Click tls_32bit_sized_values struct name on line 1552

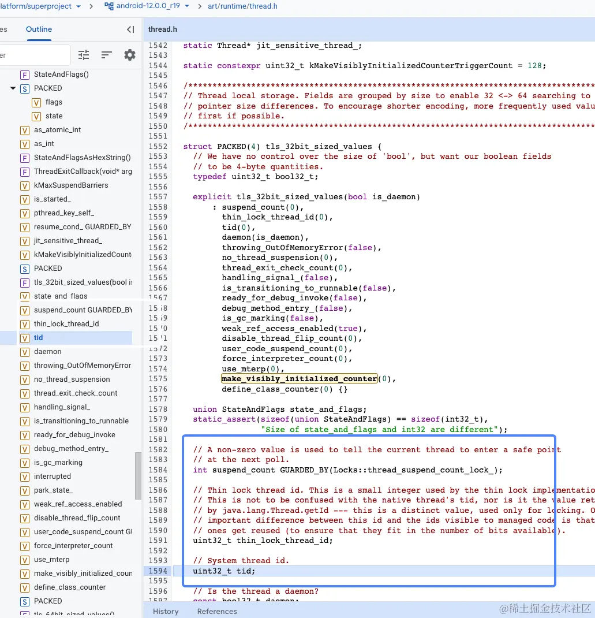[319, 146]
